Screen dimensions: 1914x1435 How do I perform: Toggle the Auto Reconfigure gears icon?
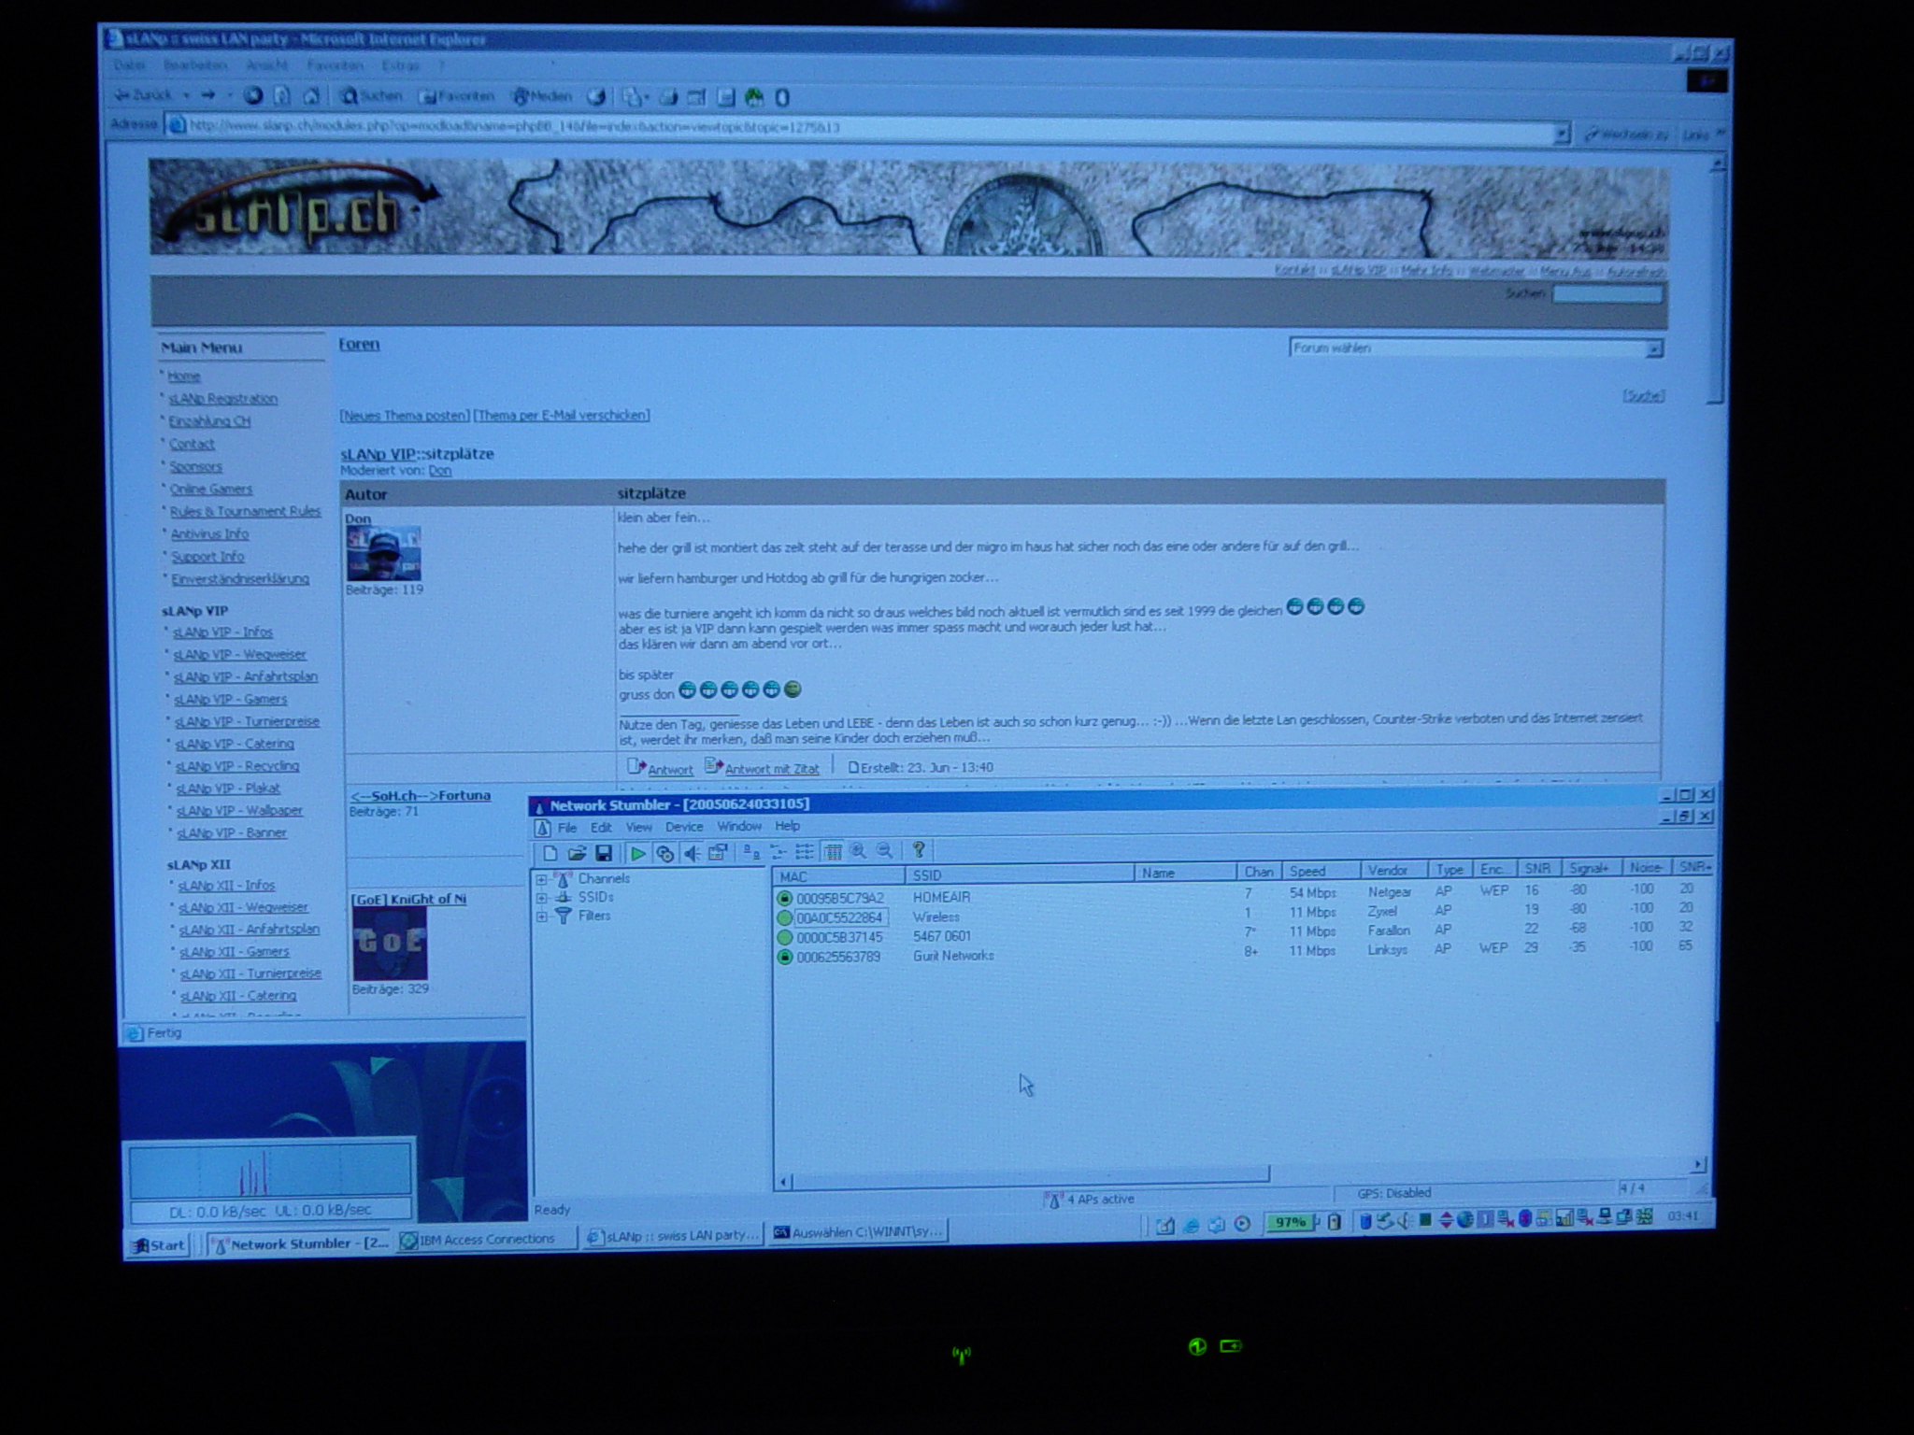pos(664,852)
